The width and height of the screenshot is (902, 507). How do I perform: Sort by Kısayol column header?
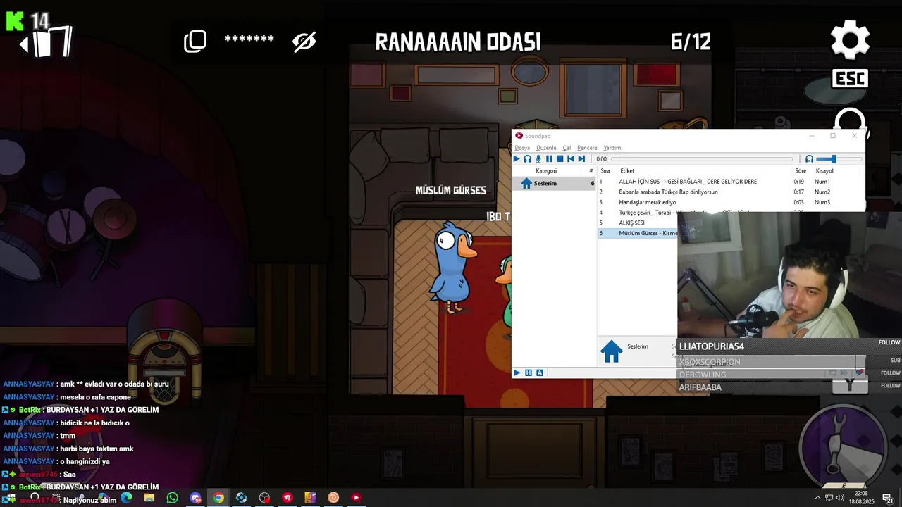[824, 170]
